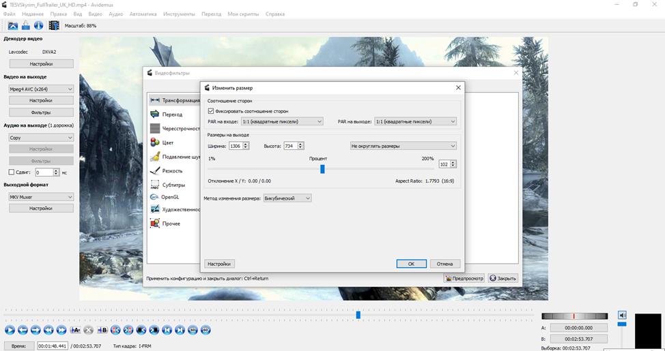Go to previous cut point icon
Viewport: 665px width, 351px height.
tap(115, 330)
